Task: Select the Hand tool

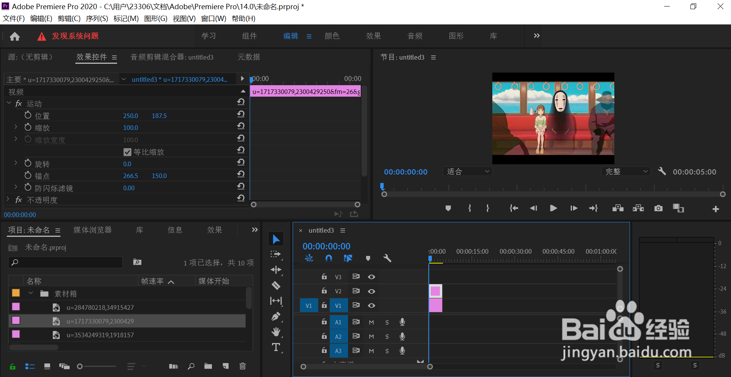Action: [276, 332]
